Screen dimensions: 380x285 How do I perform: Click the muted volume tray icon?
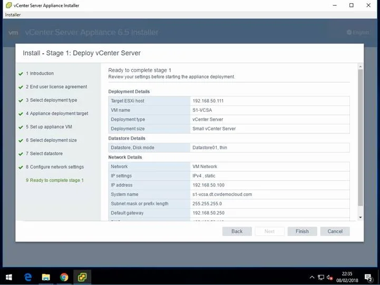(x=329, y=278)
